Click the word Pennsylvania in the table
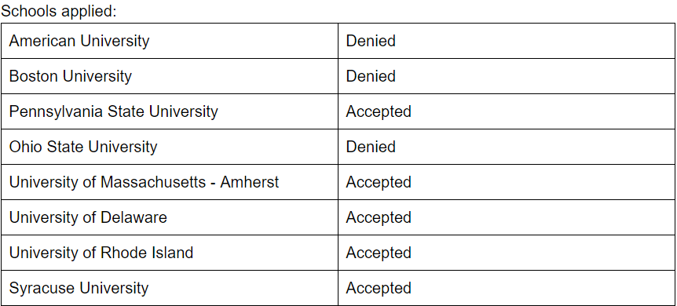 [55, 111]
